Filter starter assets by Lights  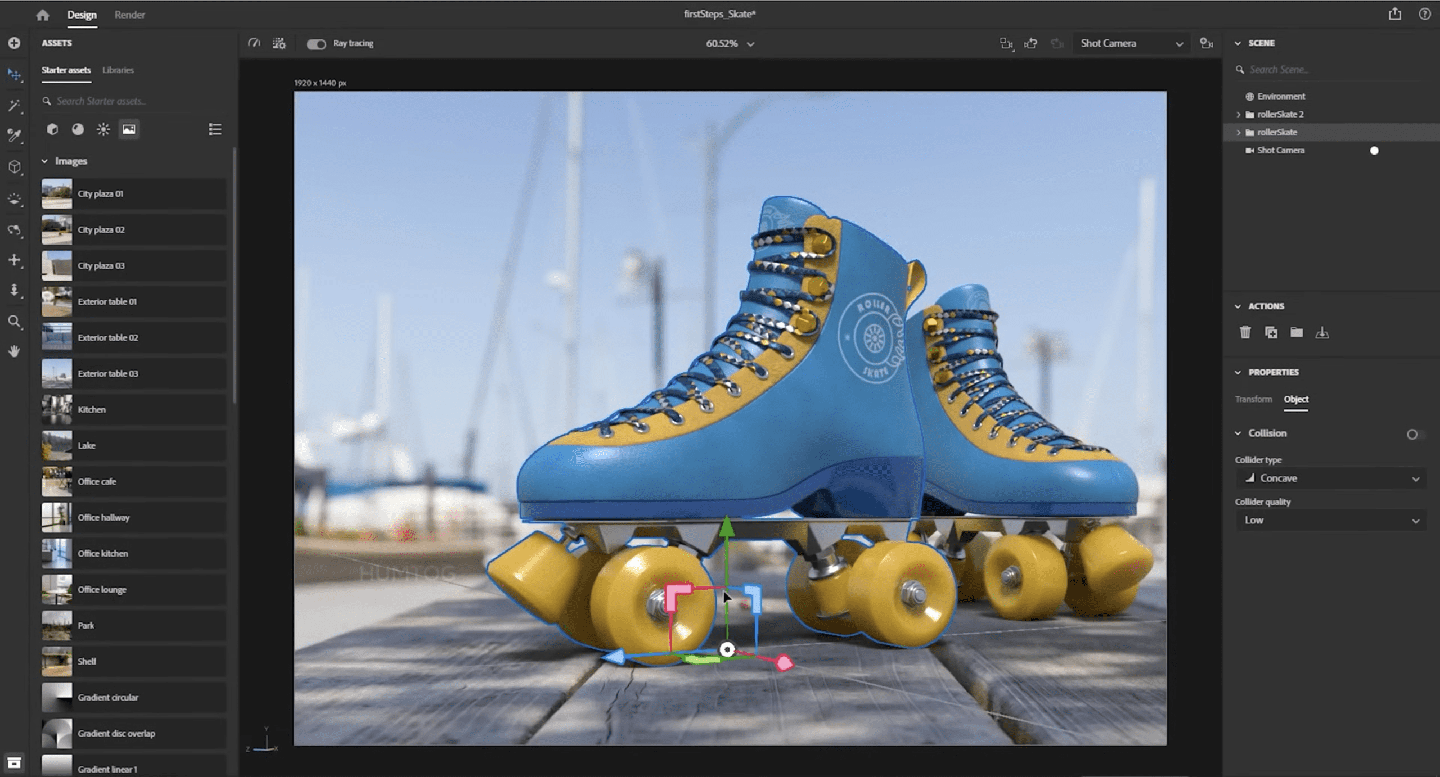coord(103,129)
